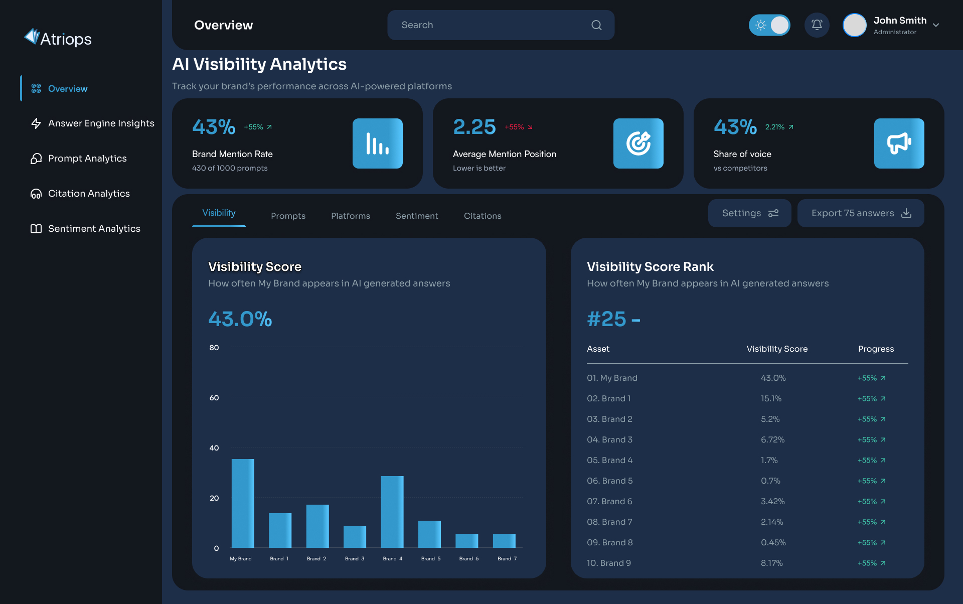This screenshot has height=604, width=963.
Task: Export 75 answers
Action: pyautogui.click(x=861, y=213)
